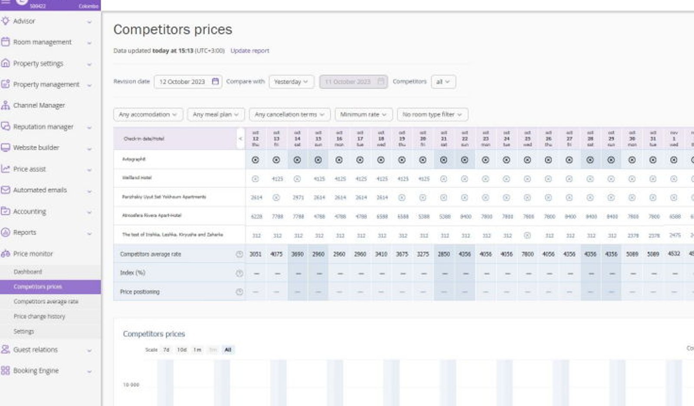Click the Oct 12 thu column header

[255, 139]
